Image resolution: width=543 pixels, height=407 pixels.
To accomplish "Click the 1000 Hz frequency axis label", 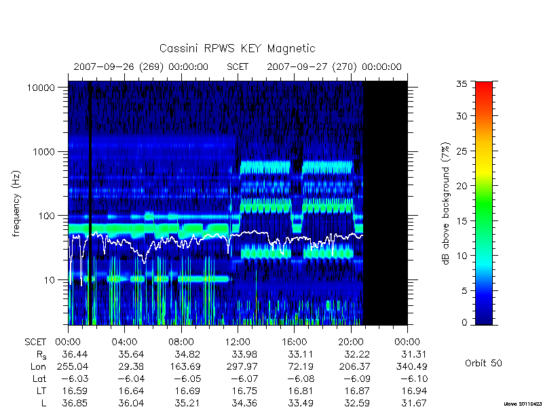I will tap(43, 152).
